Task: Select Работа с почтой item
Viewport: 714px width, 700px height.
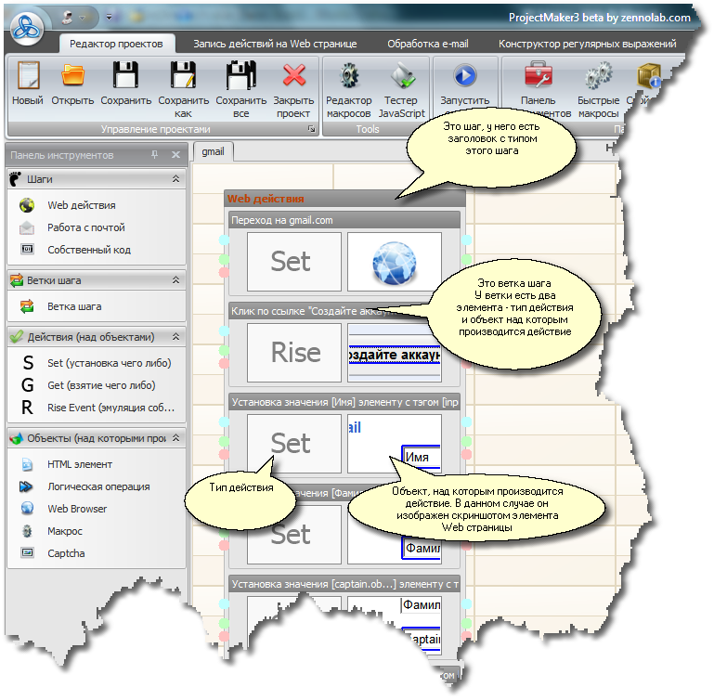Action: click(85, 227)
